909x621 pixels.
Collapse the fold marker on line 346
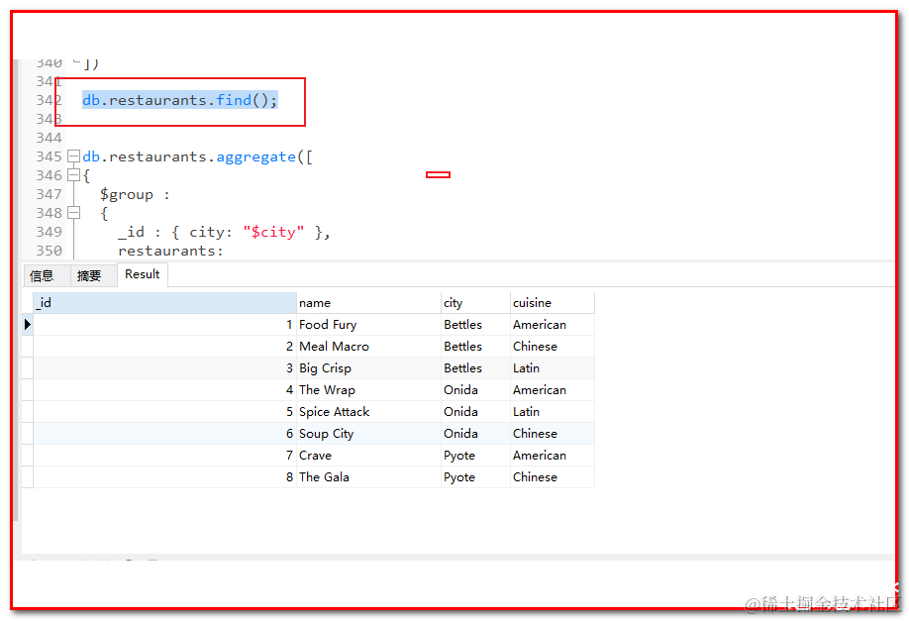tap(73, 175)
